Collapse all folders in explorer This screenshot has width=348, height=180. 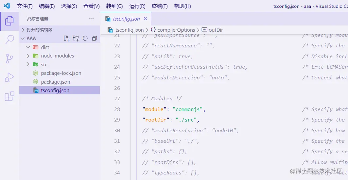(95, 39)
